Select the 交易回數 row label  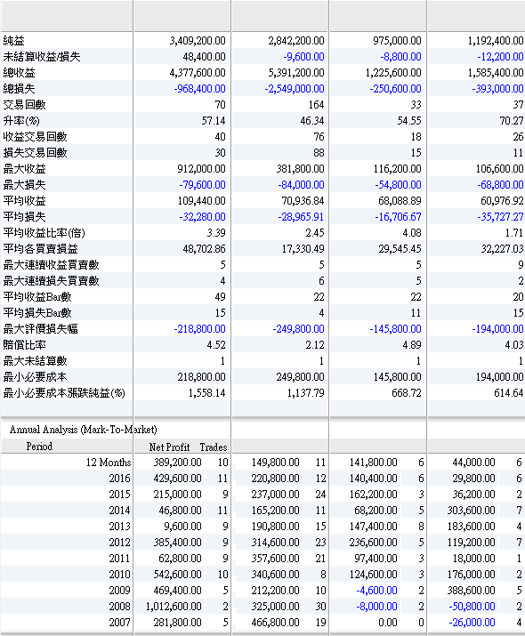[24, 105]
